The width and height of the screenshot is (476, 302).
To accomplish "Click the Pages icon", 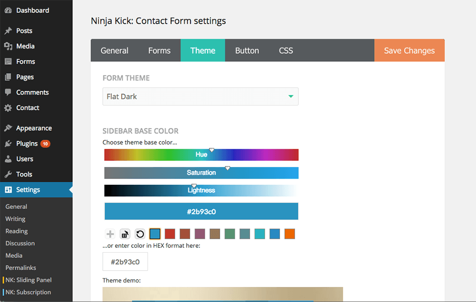I will tap(8, 77).
